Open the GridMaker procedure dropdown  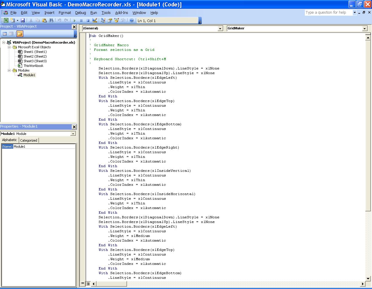pos(364,28)
